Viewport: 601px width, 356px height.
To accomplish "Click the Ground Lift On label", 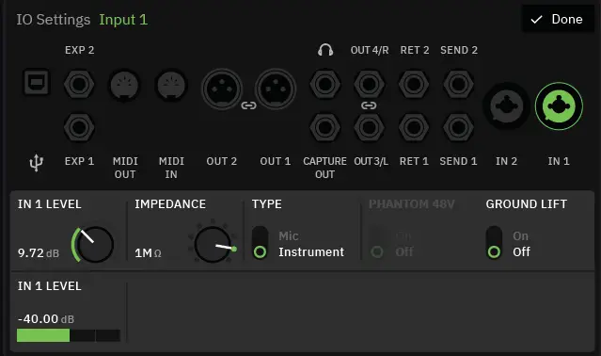I will 520,236.
